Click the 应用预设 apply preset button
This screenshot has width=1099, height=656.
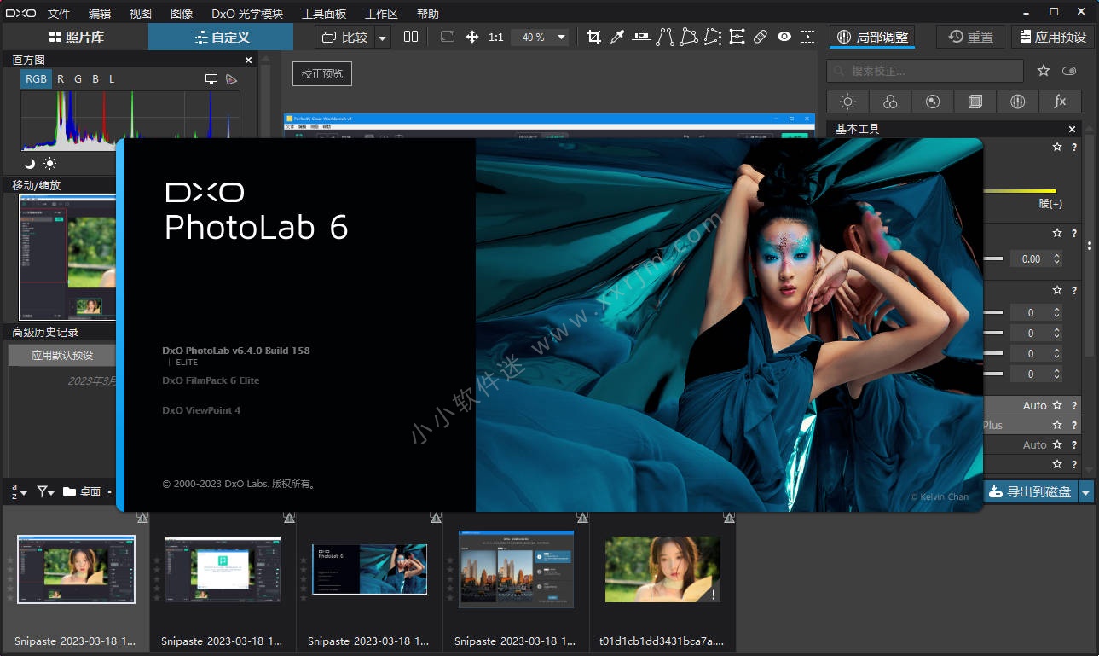click(1052, 37)
